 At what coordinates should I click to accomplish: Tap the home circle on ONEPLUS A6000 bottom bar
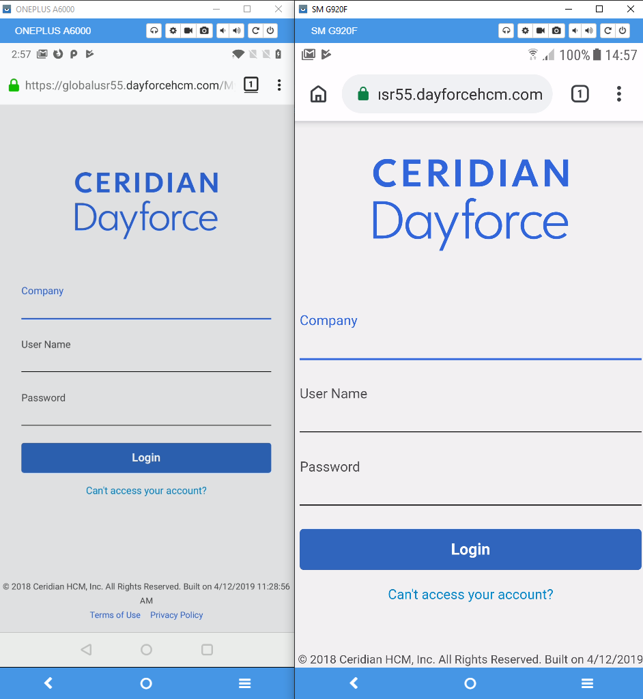[146, 683]
